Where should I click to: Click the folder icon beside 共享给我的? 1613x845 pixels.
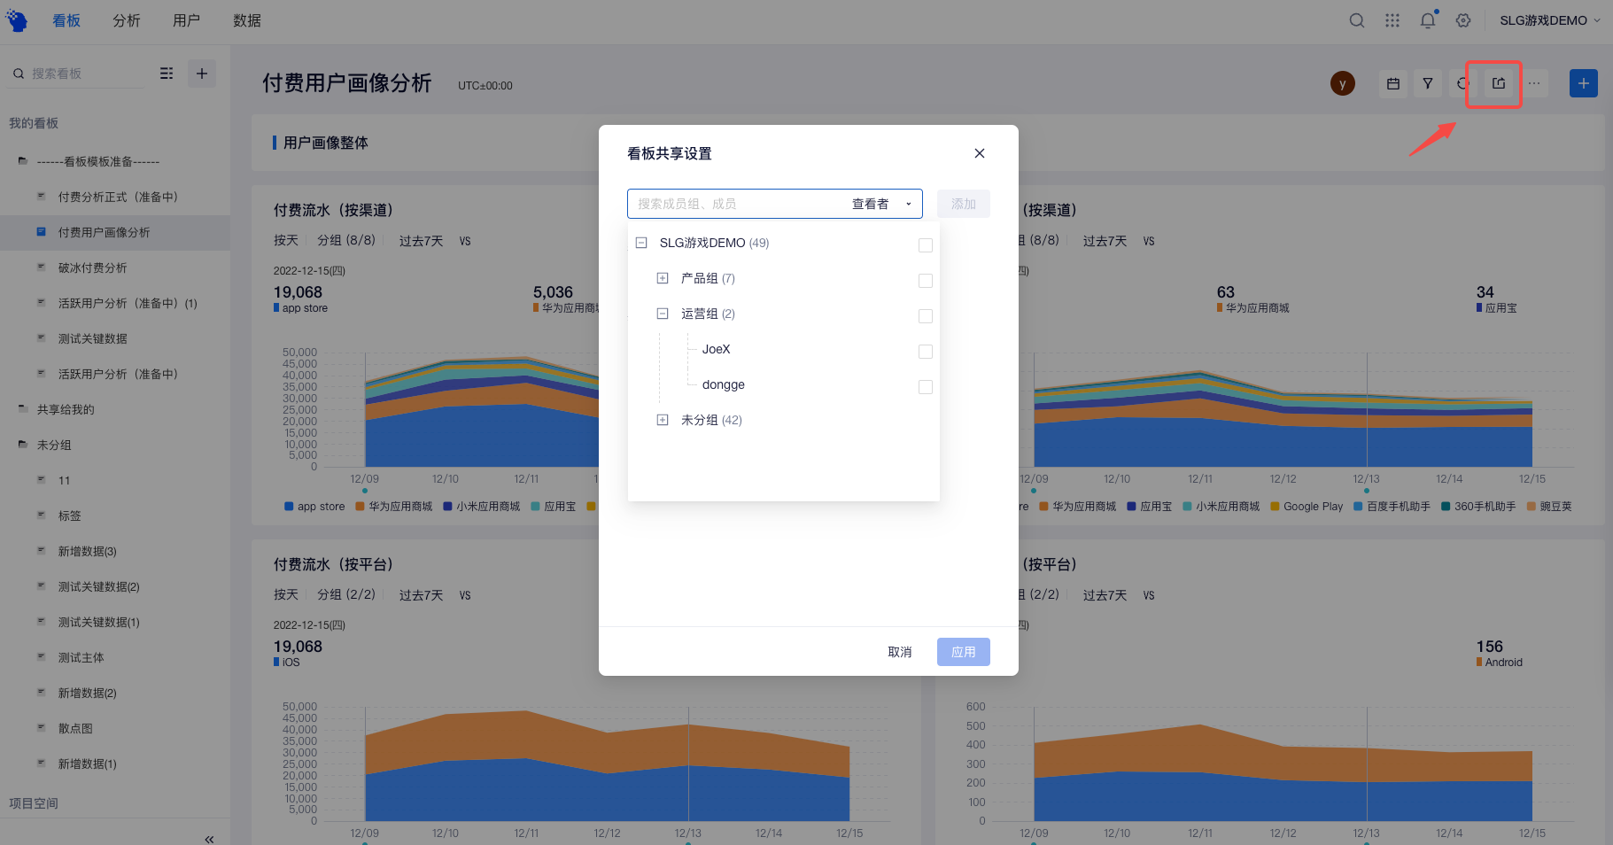23,409
